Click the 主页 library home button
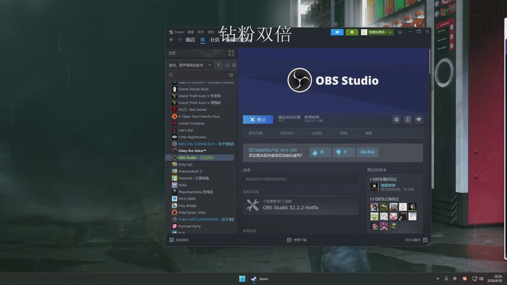The image size is (507, 285). tap(196, 53)
